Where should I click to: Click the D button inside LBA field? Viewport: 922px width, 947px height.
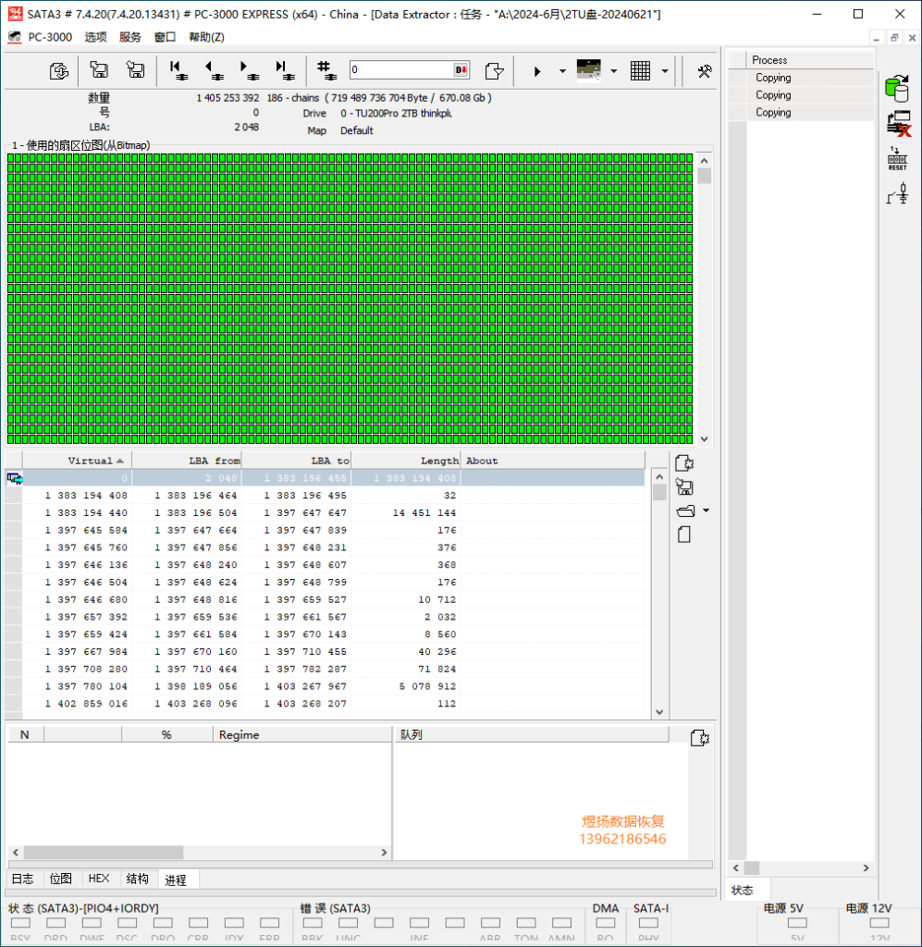pyautogui.click(x=461, y=70)
